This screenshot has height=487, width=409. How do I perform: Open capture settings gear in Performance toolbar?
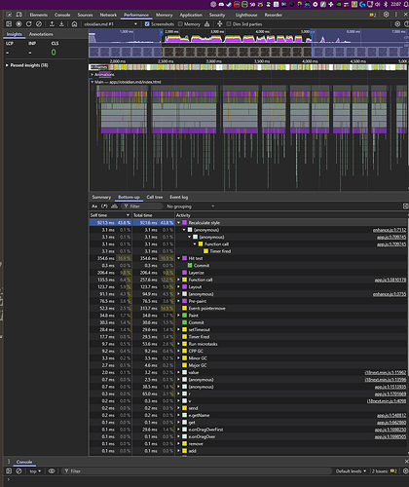[397, 24]
